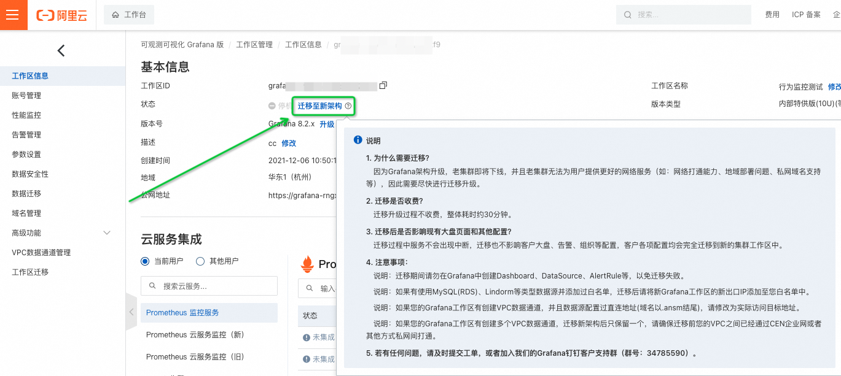
Task: Open the hamburger navigation menu
Action: coord(14,15)
